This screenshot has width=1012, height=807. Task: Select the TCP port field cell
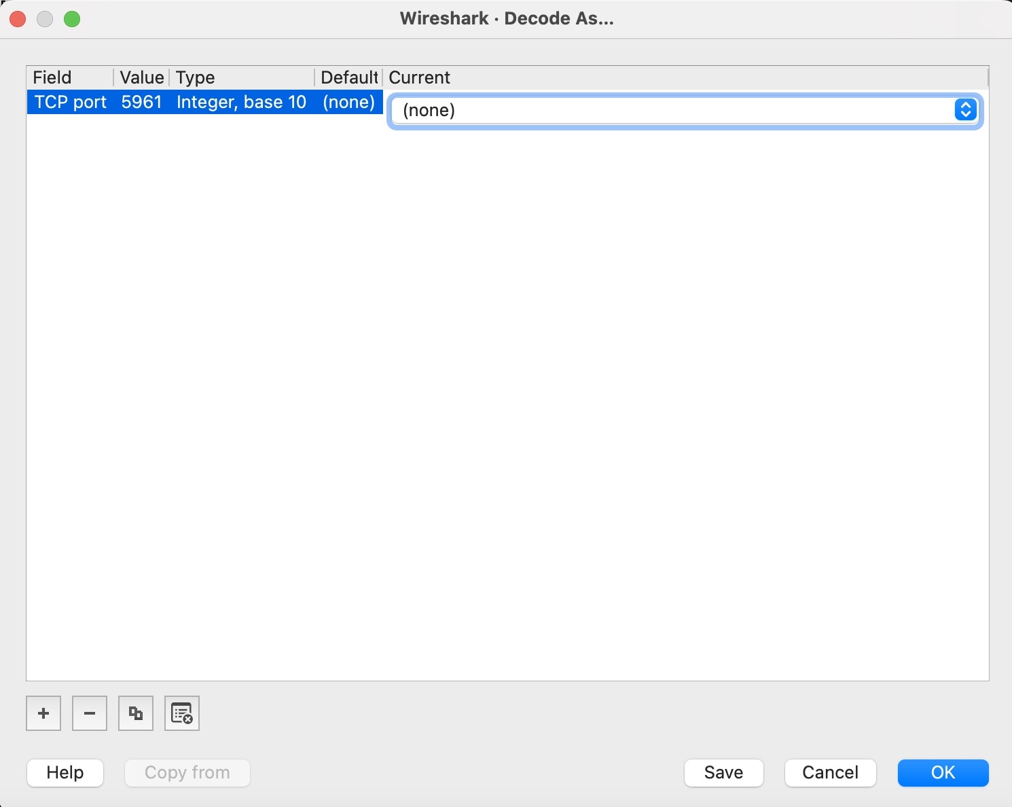(71, 102)
